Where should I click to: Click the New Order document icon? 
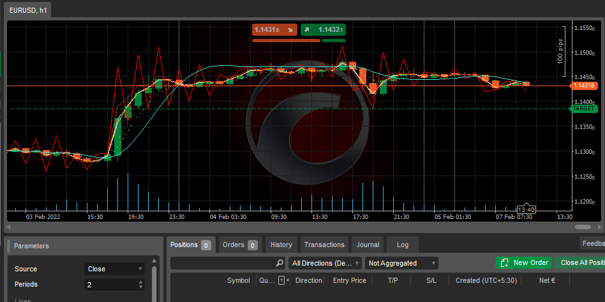coord(504,263)
